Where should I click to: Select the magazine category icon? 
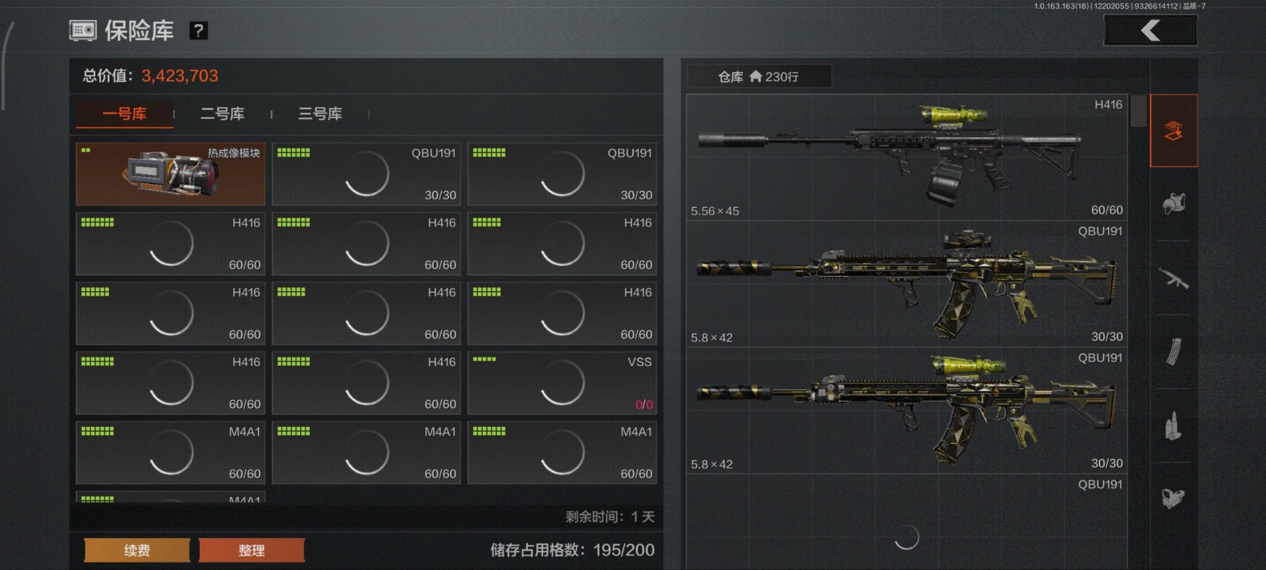coord(1174,352)
